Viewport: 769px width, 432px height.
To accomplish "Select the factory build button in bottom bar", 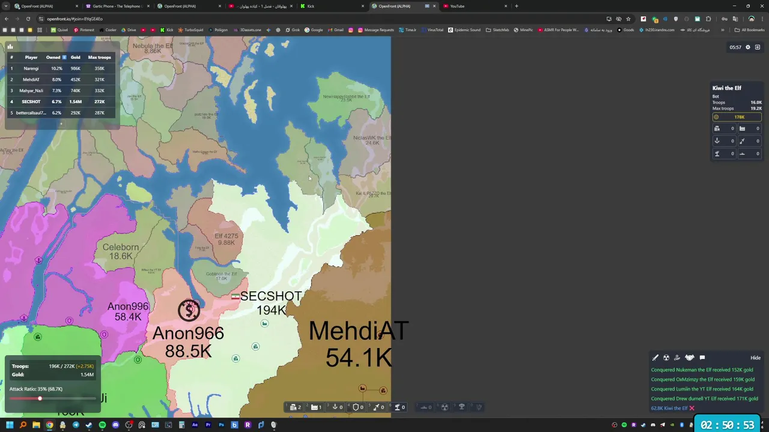I will click(x=316, y=407).
